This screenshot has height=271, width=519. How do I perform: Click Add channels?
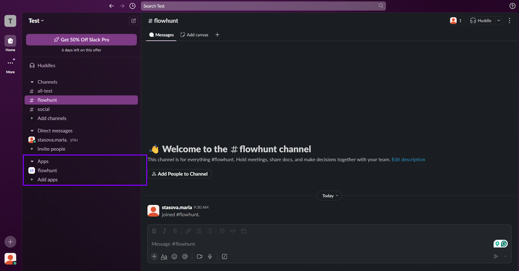[81, 118]
